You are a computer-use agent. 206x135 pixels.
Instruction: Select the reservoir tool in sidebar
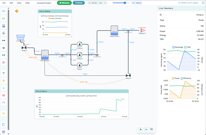[x=4, y=11]
